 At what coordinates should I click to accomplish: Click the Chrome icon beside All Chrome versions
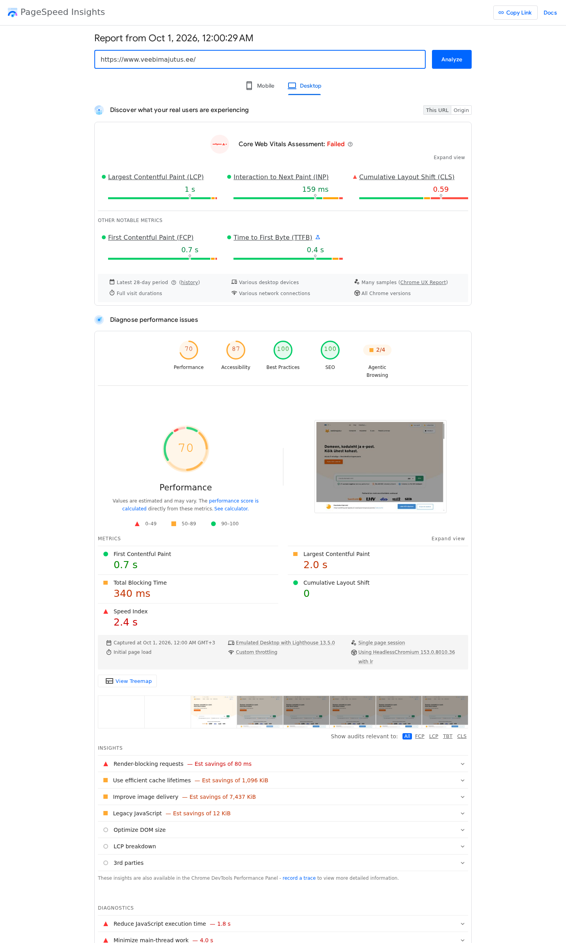[357, 293]
